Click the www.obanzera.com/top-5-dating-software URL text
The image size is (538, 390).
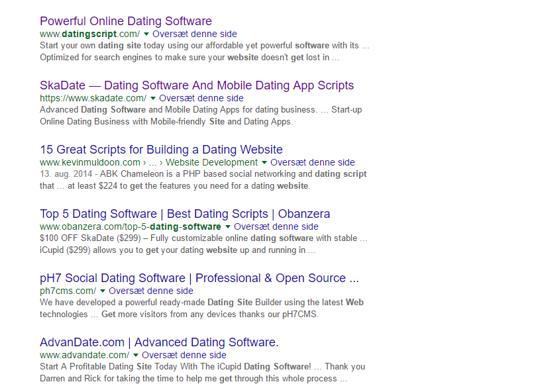[x=131, y=226]
